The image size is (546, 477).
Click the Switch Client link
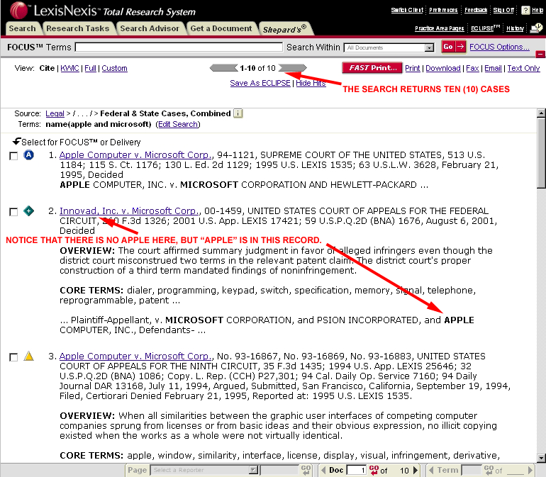[407, 10]
